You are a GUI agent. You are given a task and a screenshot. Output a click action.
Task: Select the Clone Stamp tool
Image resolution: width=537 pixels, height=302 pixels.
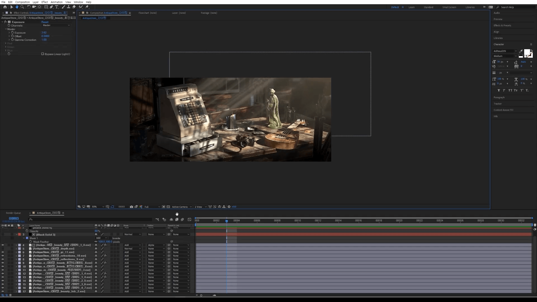[x=69, y=7]
